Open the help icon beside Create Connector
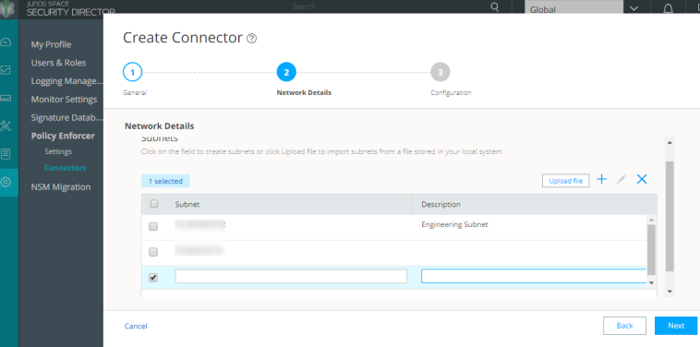The image size is (700, 347). click(251, 39)
